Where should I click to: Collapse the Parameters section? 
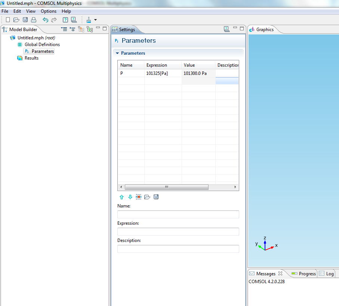(x=117, y=53)
